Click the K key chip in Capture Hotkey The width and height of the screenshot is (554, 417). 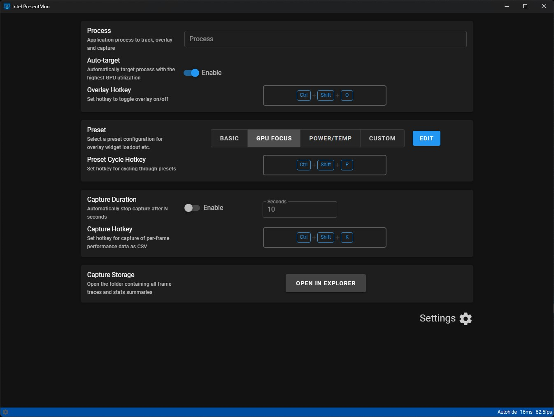pyautogui.click(x=347, y=237)
